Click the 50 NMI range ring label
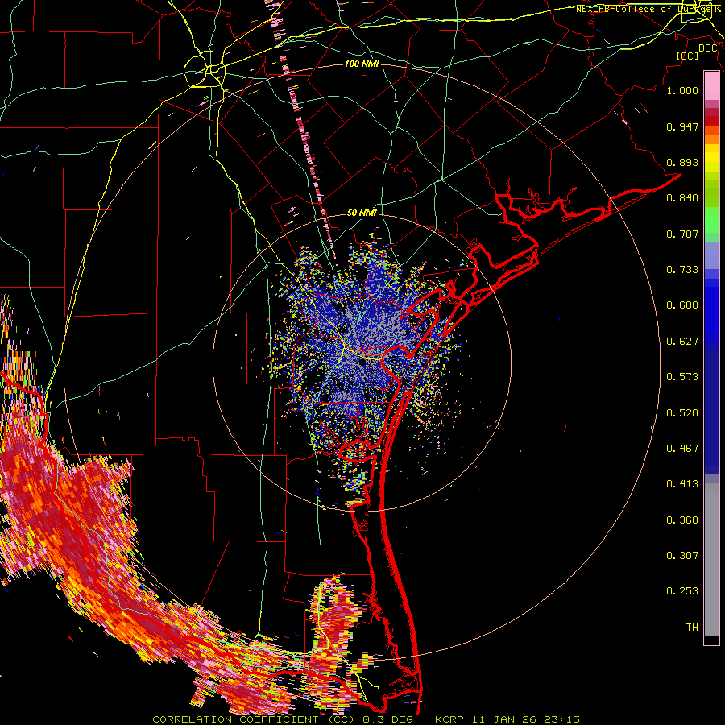 pyautogui.click(x=362, y=213)
